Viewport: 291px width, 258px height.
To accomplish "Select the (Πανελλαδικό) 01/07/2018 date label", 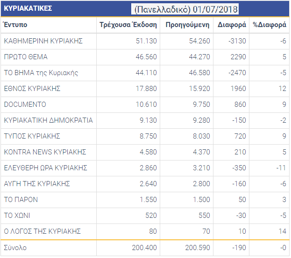I will click(x=186, y=9).
